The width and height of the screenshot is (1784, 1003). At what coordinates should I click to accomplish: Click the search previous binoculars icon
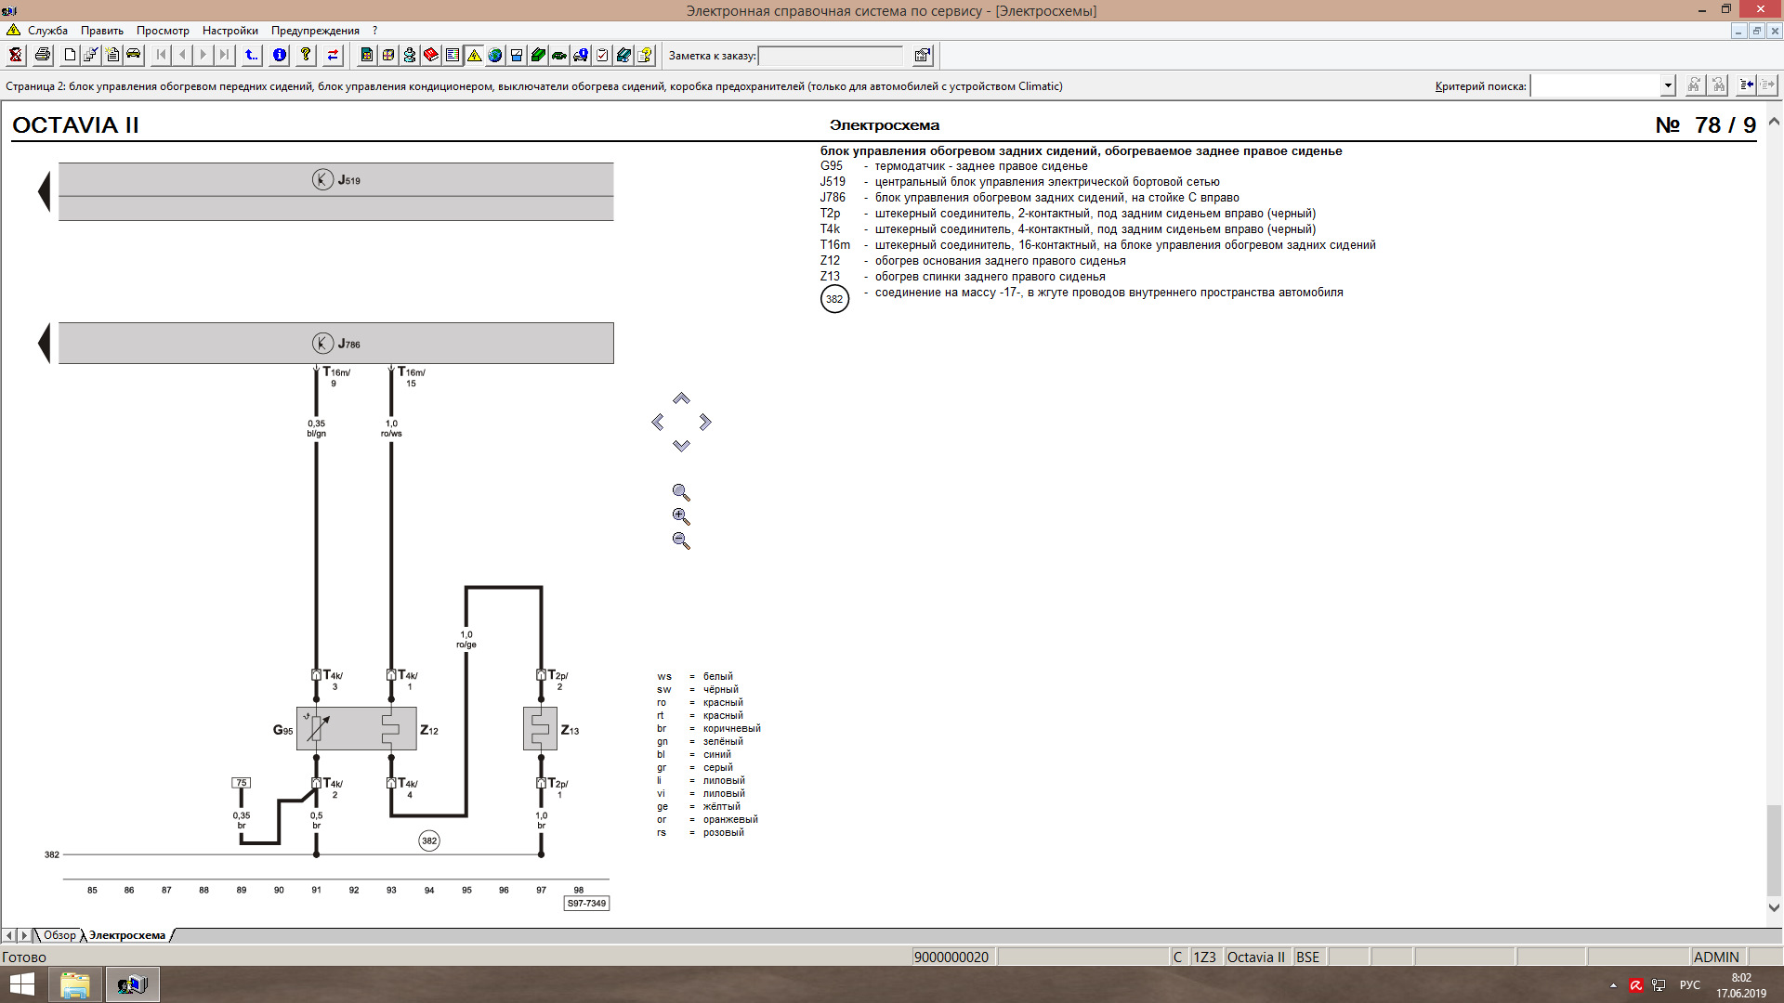tap(1719, 85)
